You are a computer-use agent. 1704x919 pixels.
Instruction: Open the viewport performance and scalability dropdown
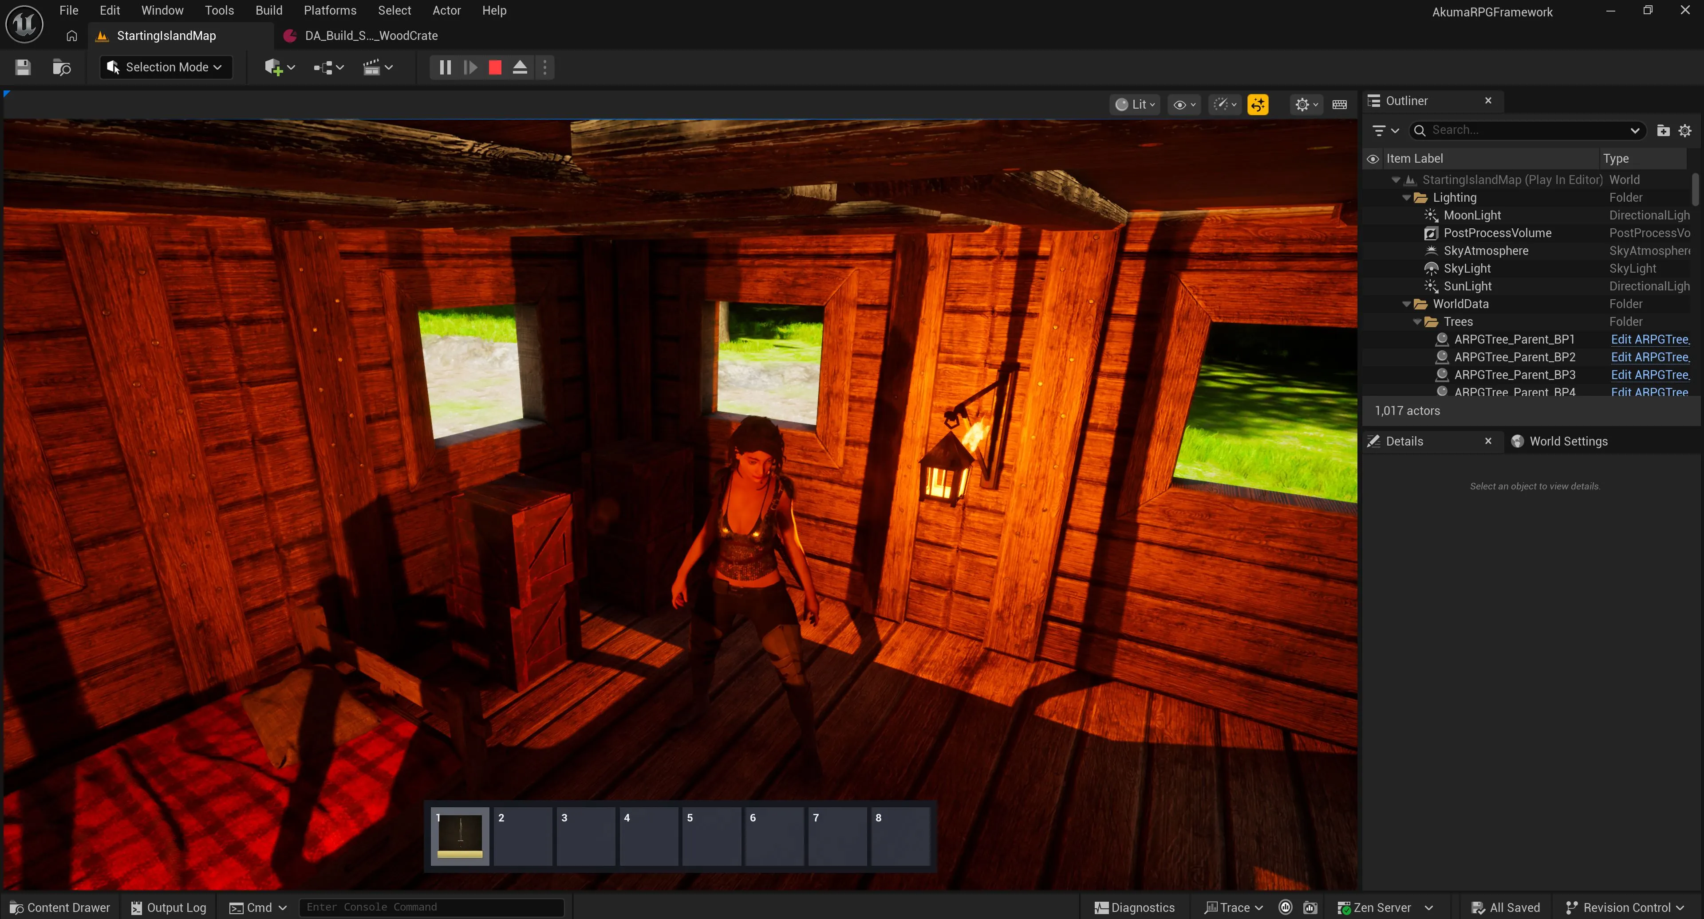click(1224, 104)
